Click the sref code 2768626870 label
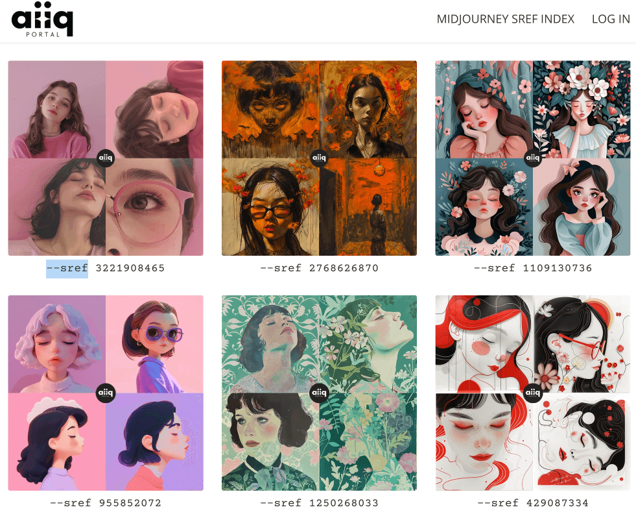Image resolution: width=636 pixels, height=516 pixels. click(x=319, y=268)
